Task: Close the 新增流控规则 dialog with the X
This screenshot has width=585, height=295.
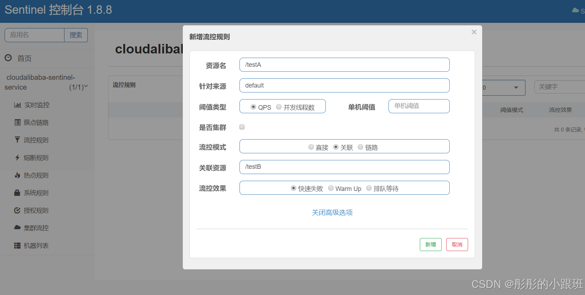Action: [x=474, y=32]
